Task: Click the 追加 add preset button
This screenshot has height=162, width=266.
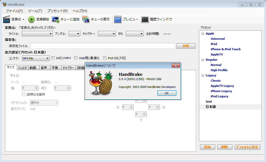Action: click(x=207, y=147)
